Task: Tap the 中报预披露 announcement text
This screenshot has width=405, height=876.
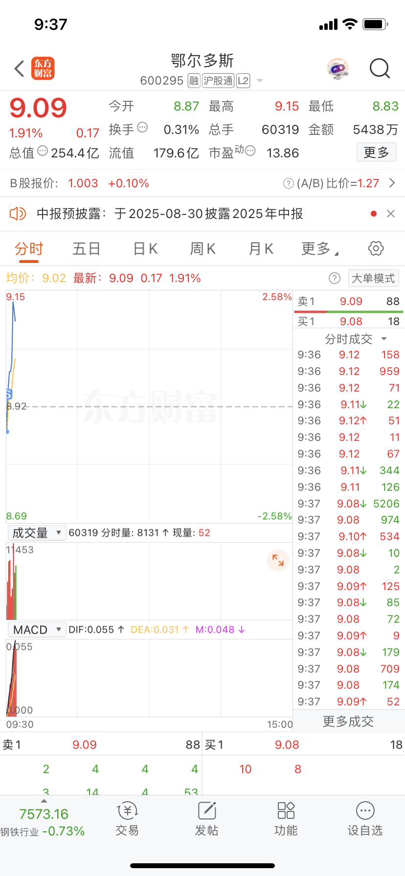Action: 170,214
